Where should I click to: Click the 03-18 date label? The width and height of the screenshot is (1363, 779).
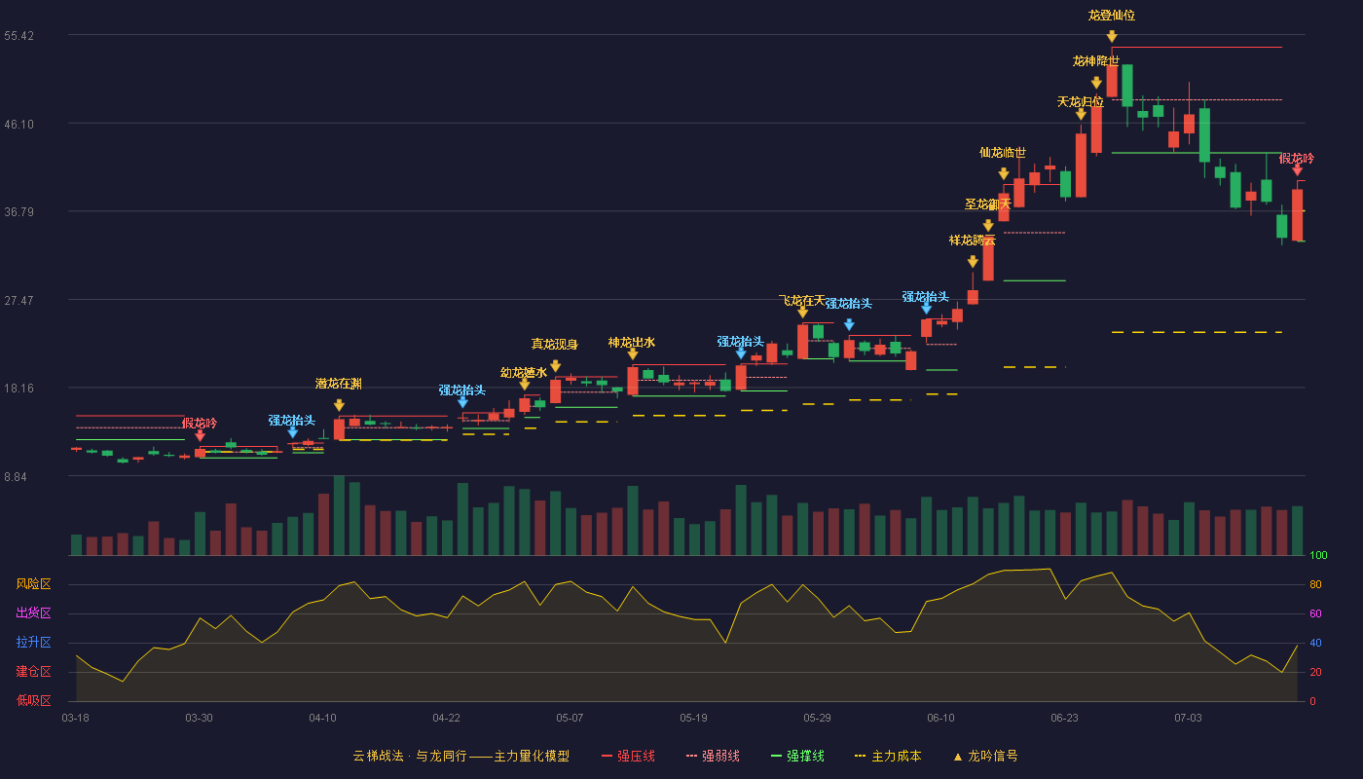75,718
